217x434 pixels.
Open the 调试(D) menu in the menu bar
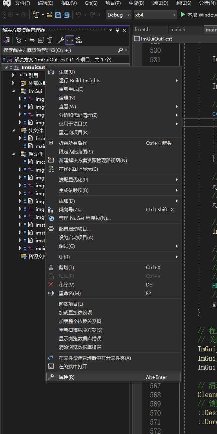point(160,3)
